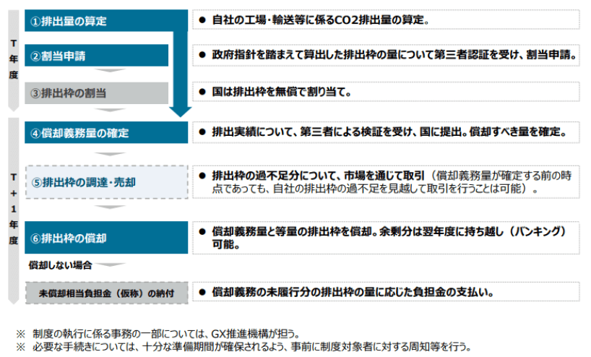The image size is (591, 357).
Task: Click the 未償却相当負担金（仮称）の納付 box
Action: pyautogui.click(x=107, y=293)
